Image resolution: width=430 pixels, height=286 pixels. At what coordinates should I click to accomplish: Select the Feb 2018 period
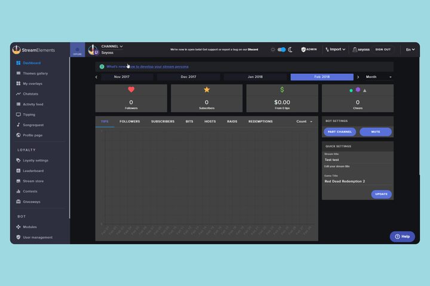tap(322, 77)
